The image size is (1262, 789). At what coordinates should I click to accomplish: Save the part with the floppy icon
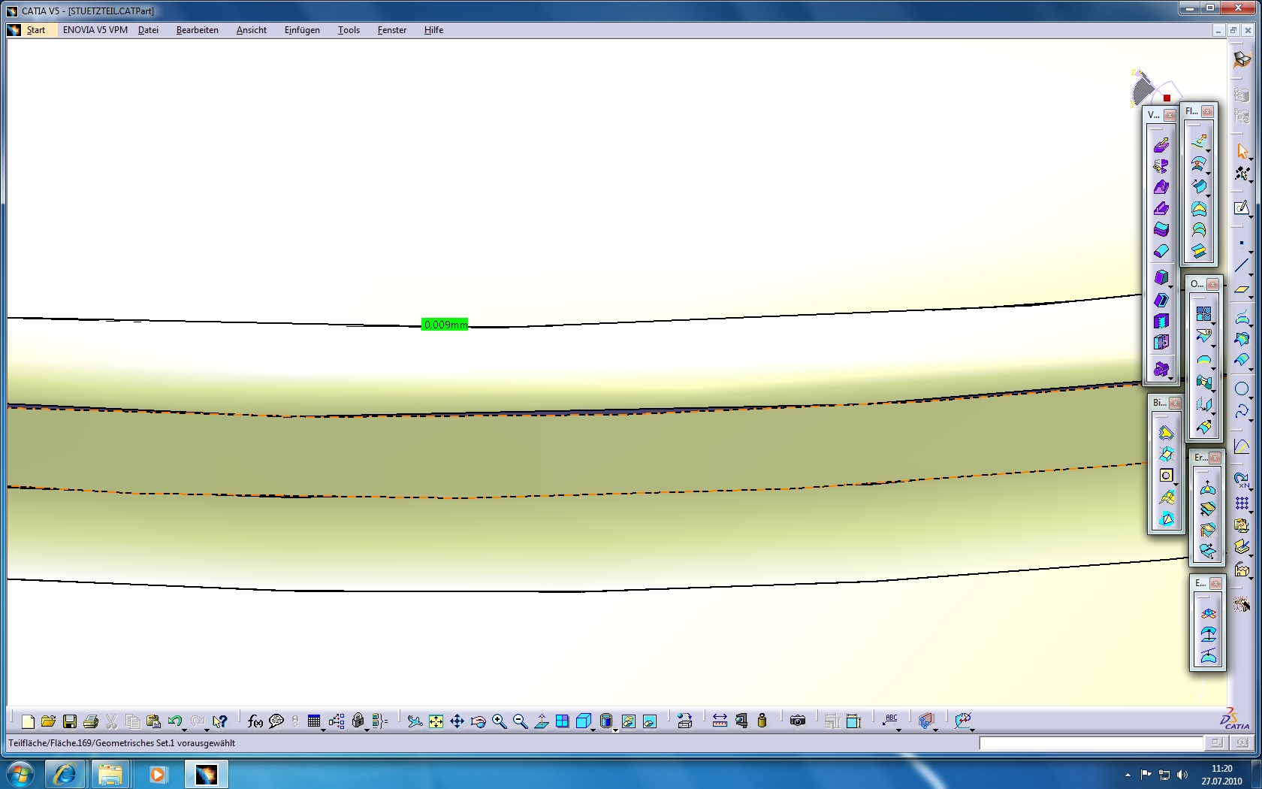(x=70, y=721)
